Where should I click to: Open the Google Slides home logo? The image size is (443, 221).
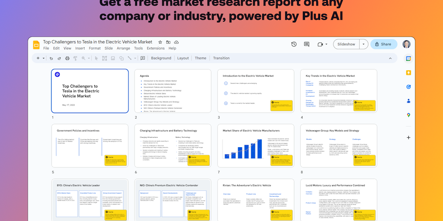36,45
